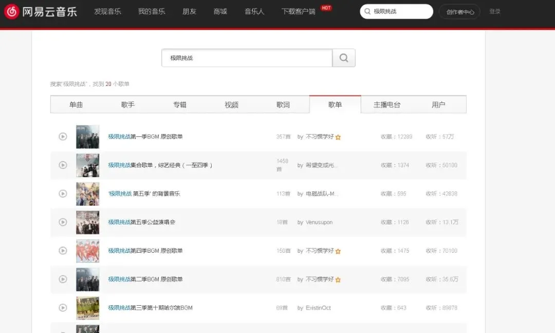Play the 极限挑战集合歌单 综艺经典 playlist
The height and width of the screenshot is (333, 555).
pyautogui.click(x=63, y=165)
